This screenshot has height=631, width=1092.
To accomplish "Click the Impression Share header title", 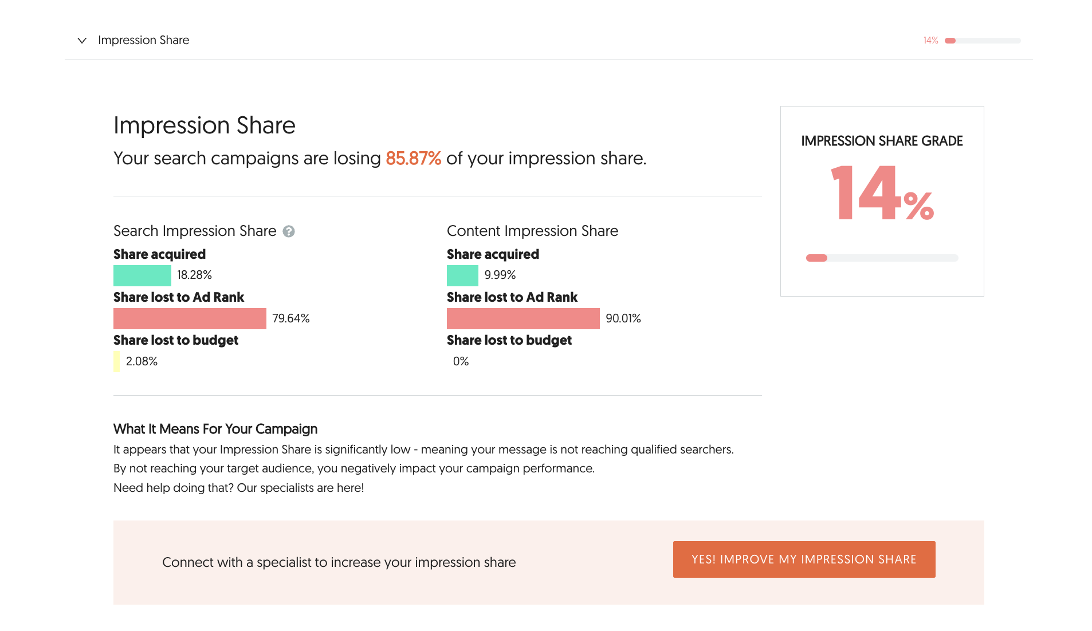I will point(143,40).
